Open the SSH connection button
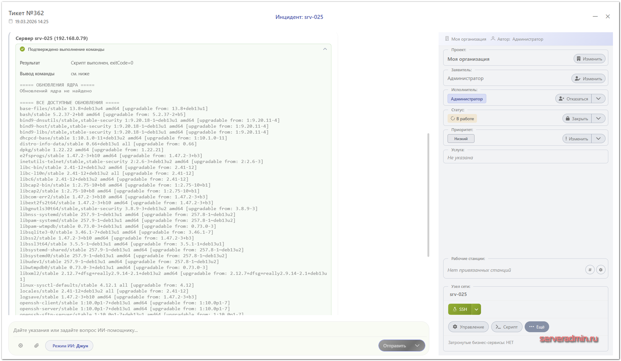Screen dimensions: 621x361 460,309
